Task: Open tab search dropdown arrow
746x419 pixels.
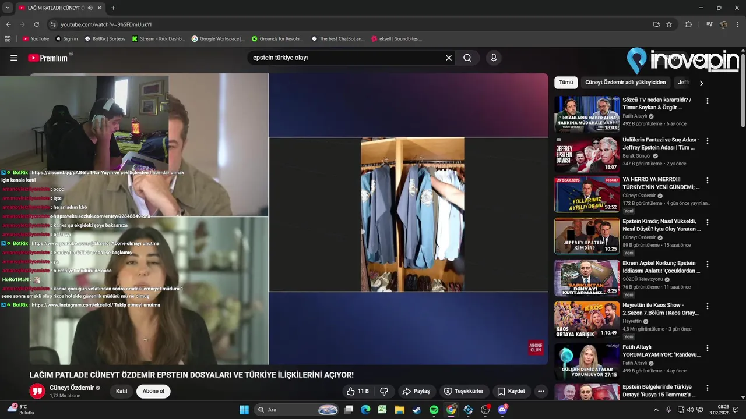Action: (7, 8)
